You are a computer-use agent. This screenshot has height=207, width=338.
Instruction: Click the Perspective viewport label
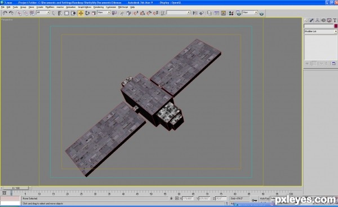(x=7, y=20)
